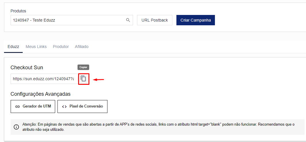Go to the Afiliado tab
This screenshot has height=142, width=306.
click(82, 47)
